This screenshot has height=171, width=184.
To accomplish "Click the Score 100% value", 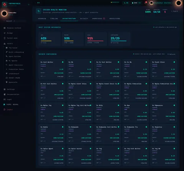I will pyautogui.click(x=148, y=12).
